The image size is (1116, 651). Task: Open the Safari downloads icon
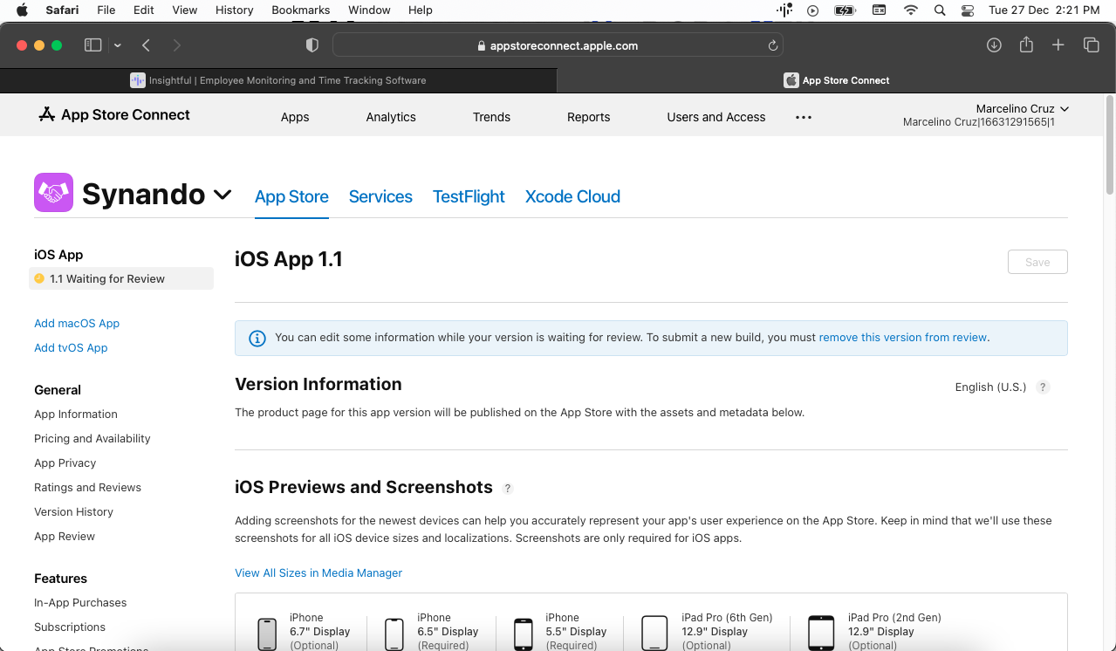[994, 45]
